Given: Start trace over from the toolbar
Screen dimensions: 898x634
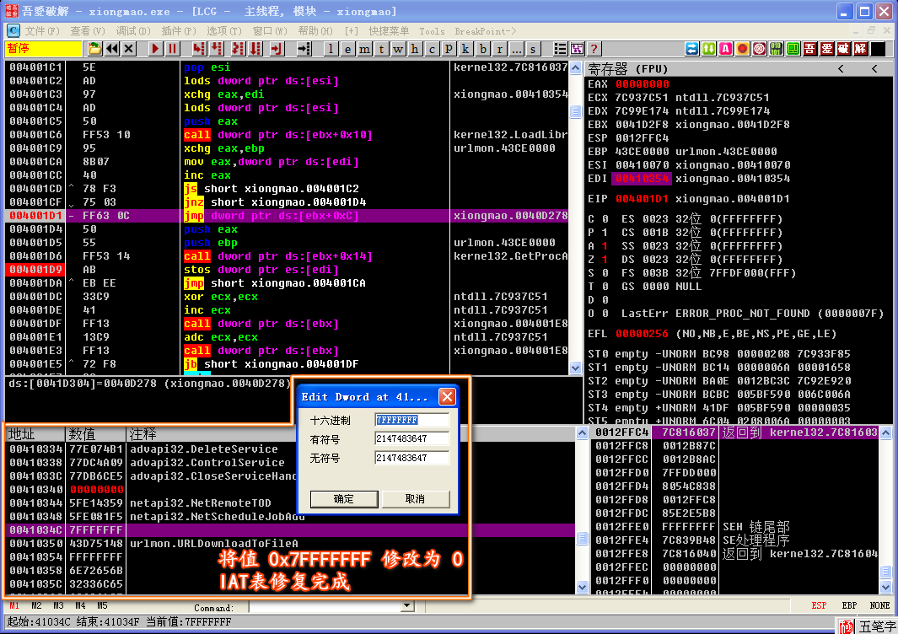Looking at the screenshot, I should point(255,49).
